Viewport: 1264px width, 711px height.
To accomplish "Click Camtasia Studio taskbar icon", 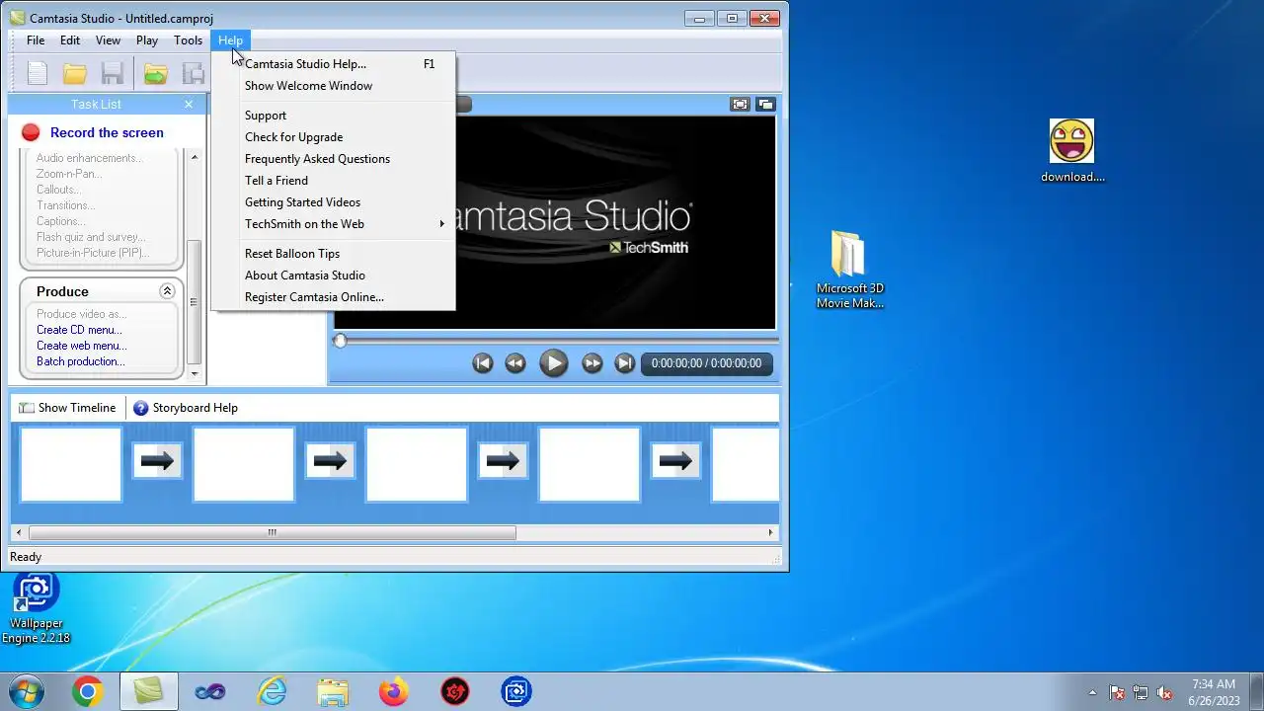I will pos(148,692).
